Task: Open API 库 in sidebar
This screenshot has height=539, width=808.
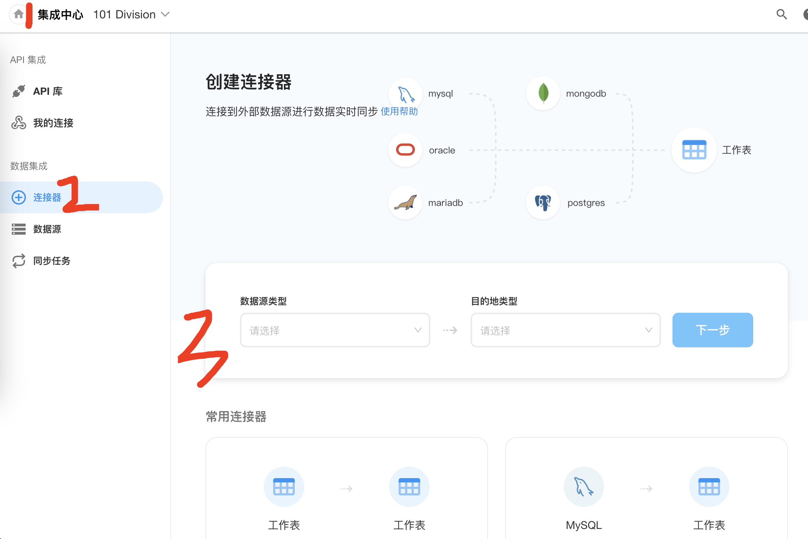Action: pyautogui.click(x=48, y=92)
